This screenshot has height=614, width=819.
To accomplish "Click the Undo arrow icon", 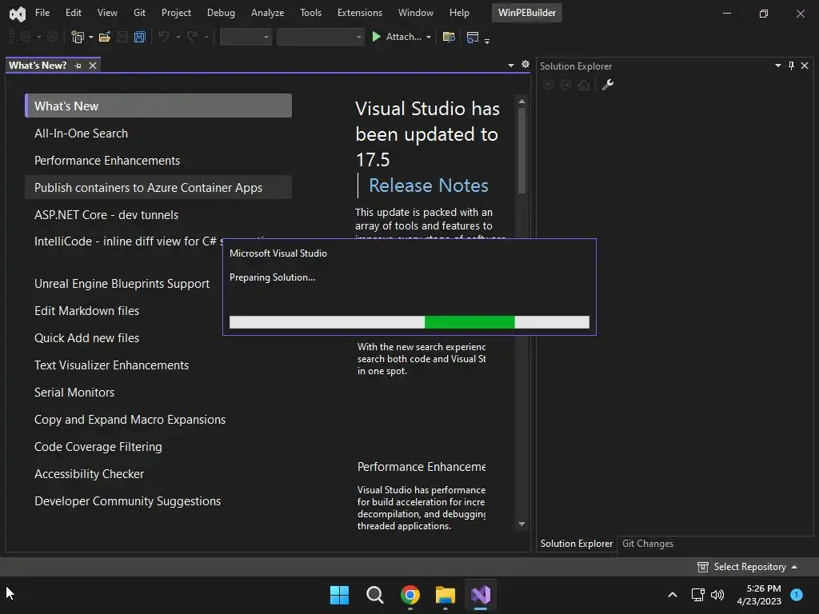I will click(164, 37).
